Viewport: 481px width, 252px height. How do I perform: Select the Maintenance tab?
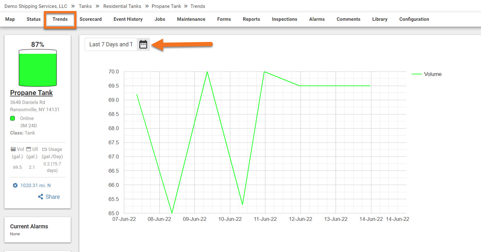coord(191,19)
